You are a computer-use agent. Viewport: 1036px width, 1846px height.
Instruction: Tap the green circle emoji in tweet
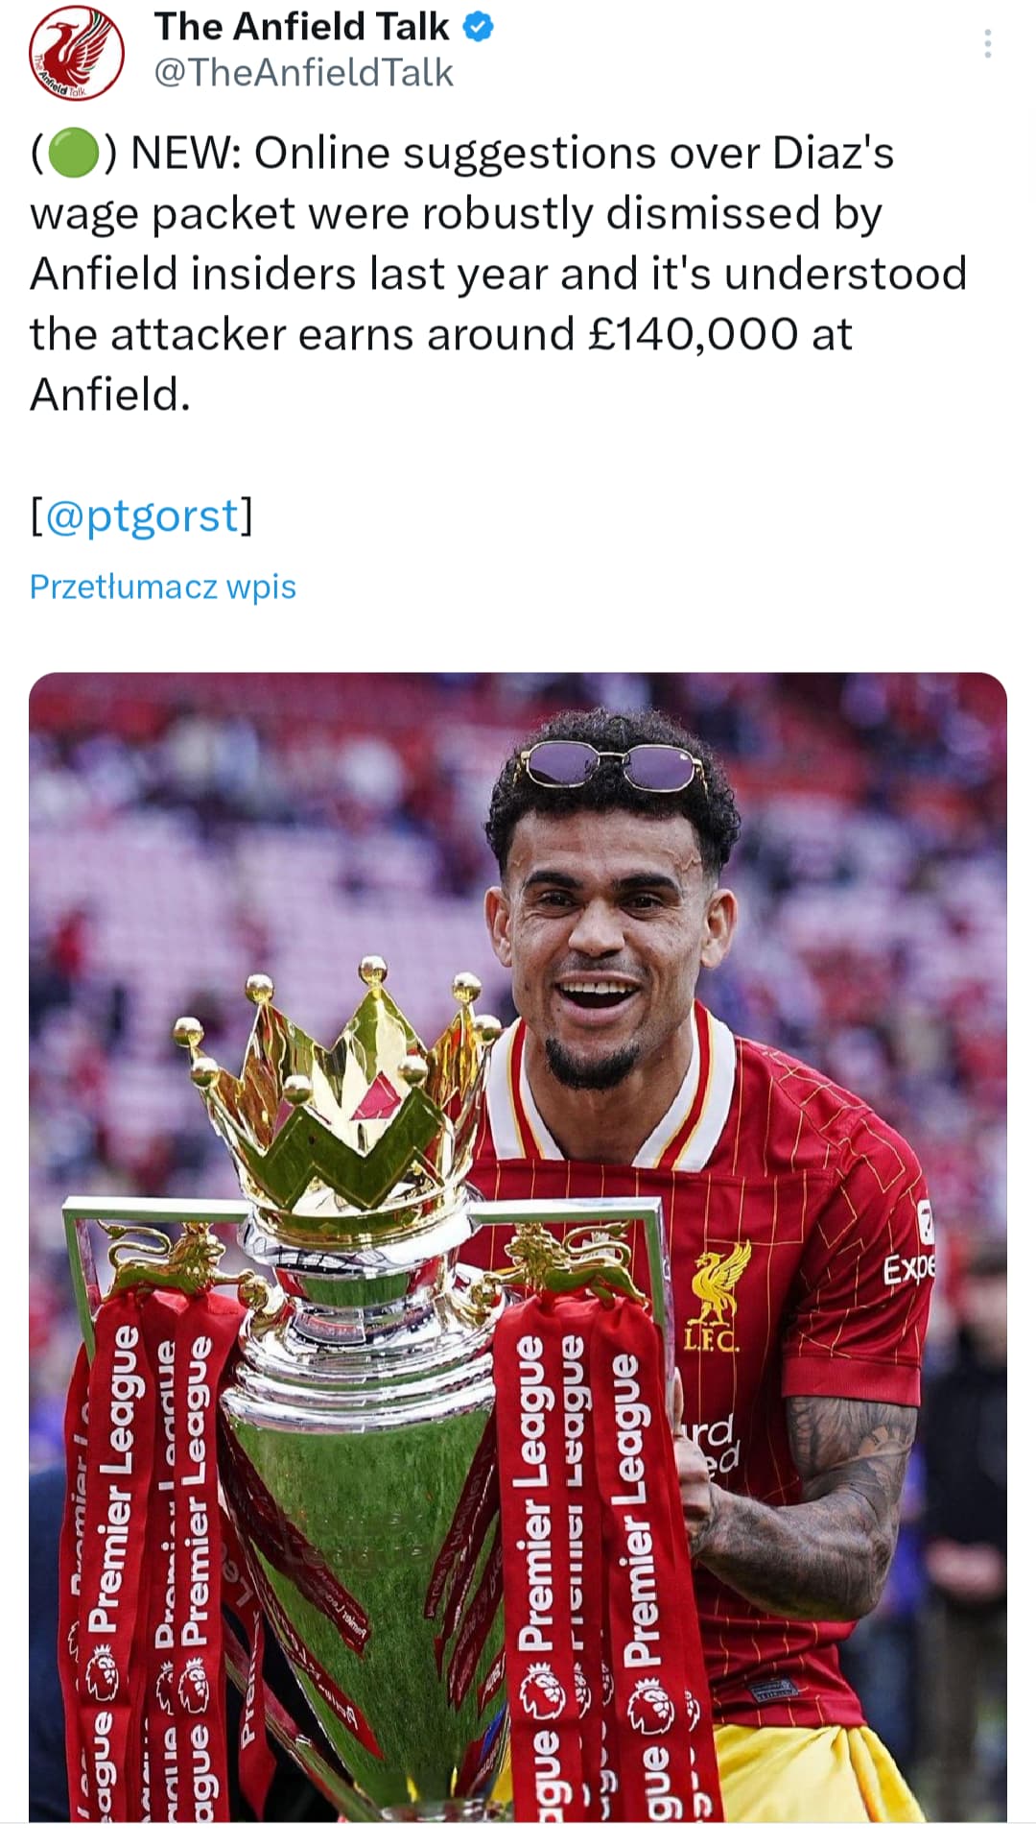(73, 154)
